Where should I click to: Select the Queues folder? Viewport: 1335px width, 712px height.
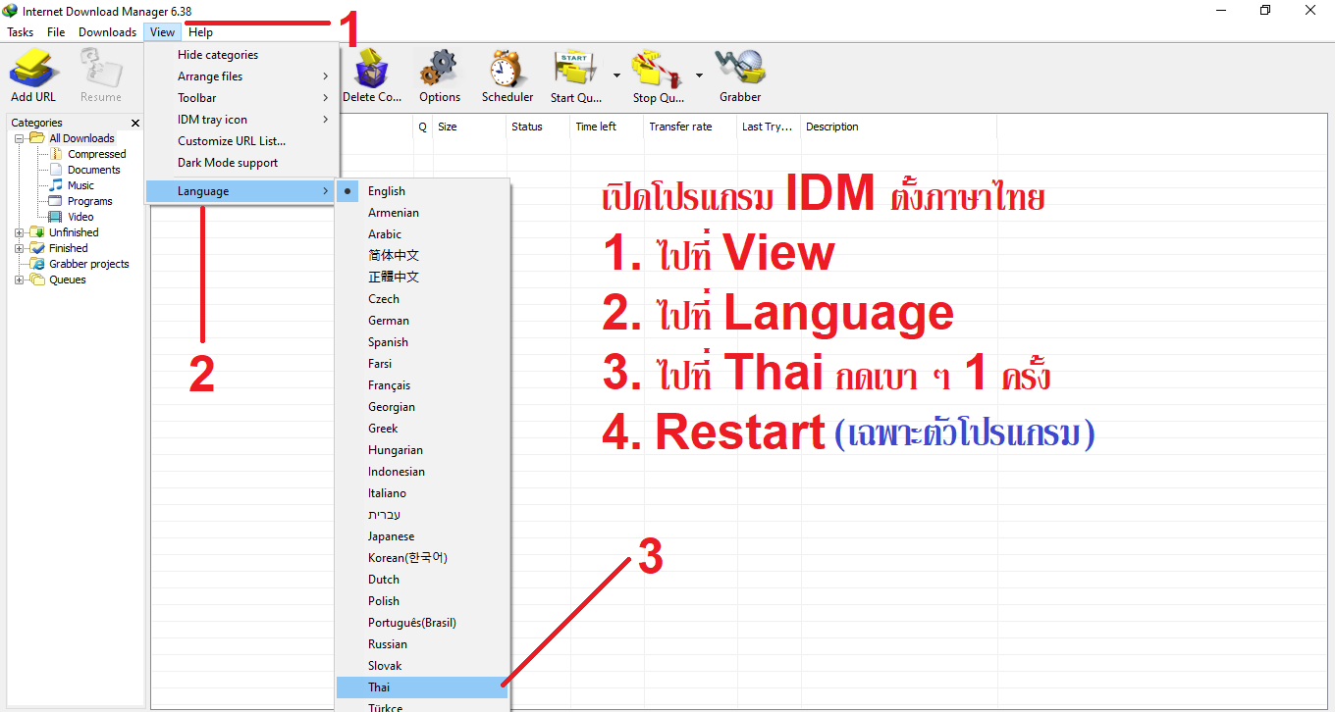(67, 280)
